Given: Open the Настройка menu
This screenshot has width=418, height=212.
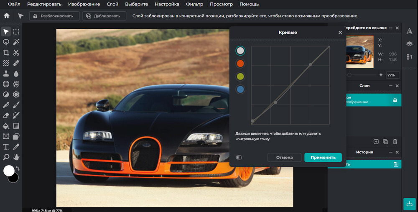Looking at the screenshot, I should tap(167, 4).
